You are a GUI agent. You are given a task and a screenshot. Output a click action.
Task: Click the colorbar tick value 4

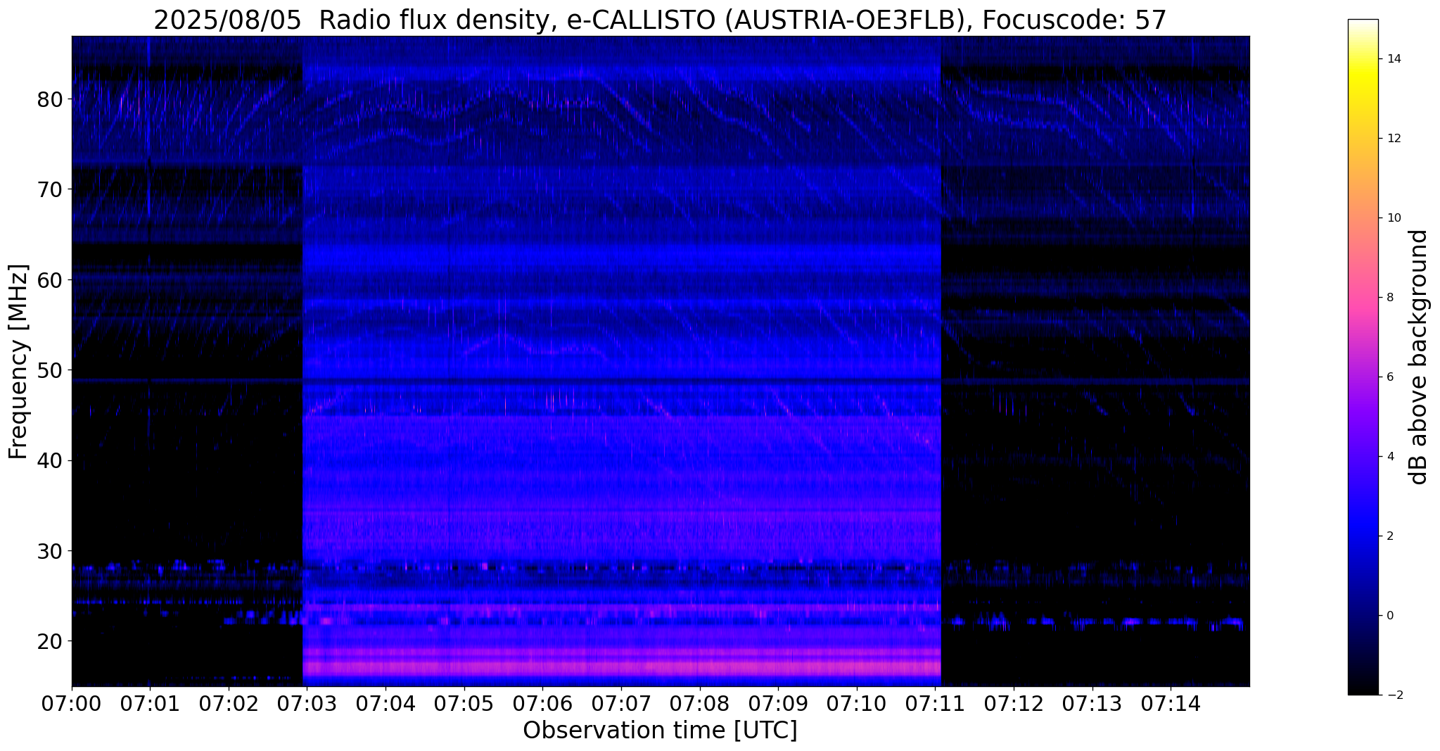click(1389, 457)
